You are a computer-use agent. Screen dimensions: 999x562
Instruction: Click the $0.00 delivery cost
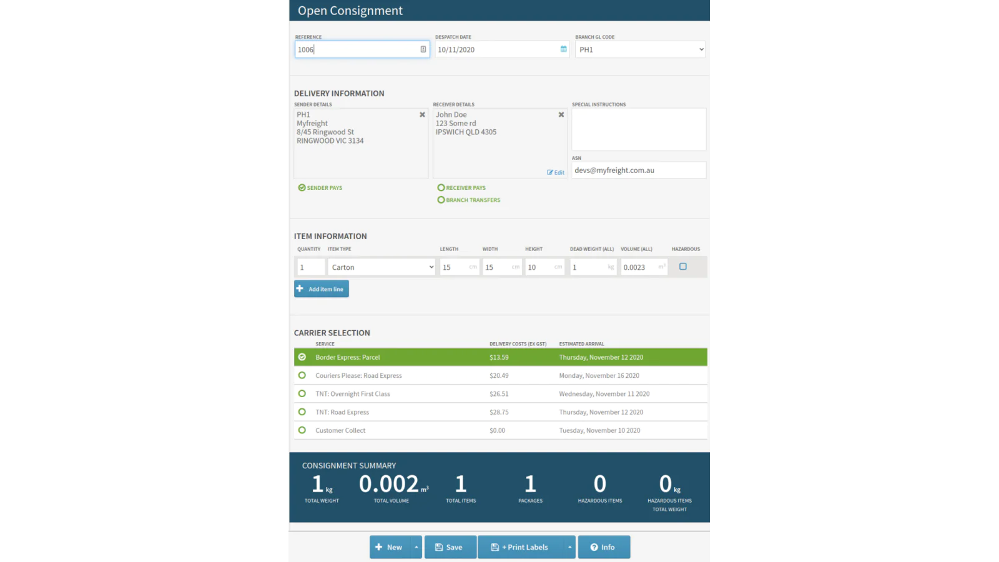point(498,430)
